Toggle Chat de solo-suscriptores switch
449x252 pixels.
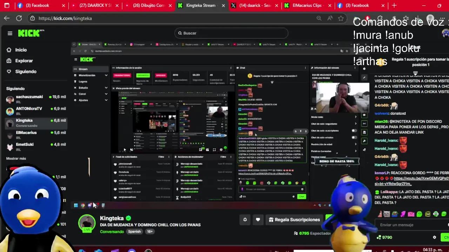tap(354, 131)
